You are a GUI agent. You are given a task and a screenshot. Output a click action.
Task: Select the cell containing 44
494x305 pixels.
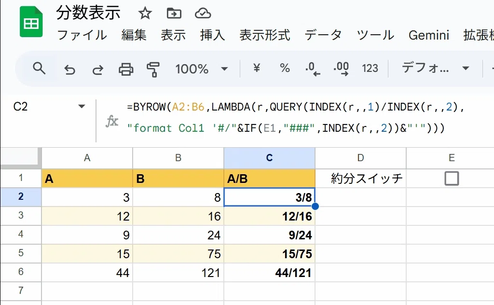coord(87,273)
